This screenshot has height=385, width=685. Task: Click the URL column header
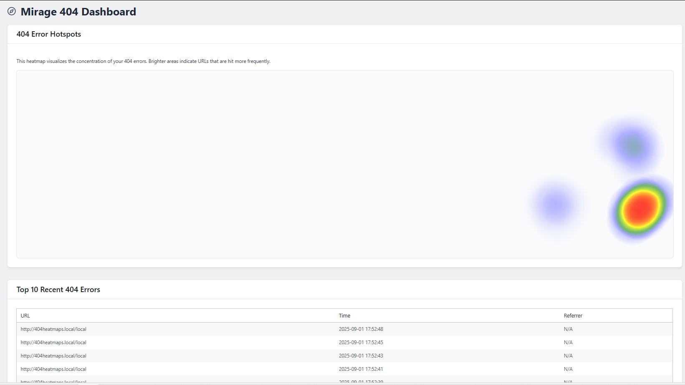pyautogui.click(x=25, y=316)
